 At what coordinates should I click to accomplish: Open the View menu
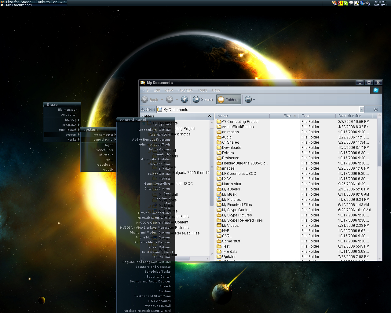[169, 90]
